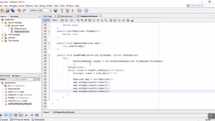
Task: Switch to Source view in editor
Action: tap(46, 20)
